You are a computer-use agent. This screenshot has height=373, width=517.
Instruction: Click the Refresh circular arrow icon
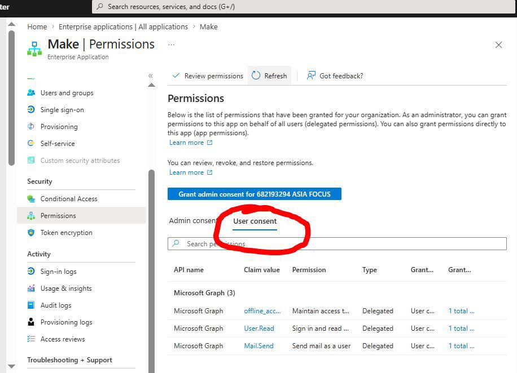tap(256, 76)
